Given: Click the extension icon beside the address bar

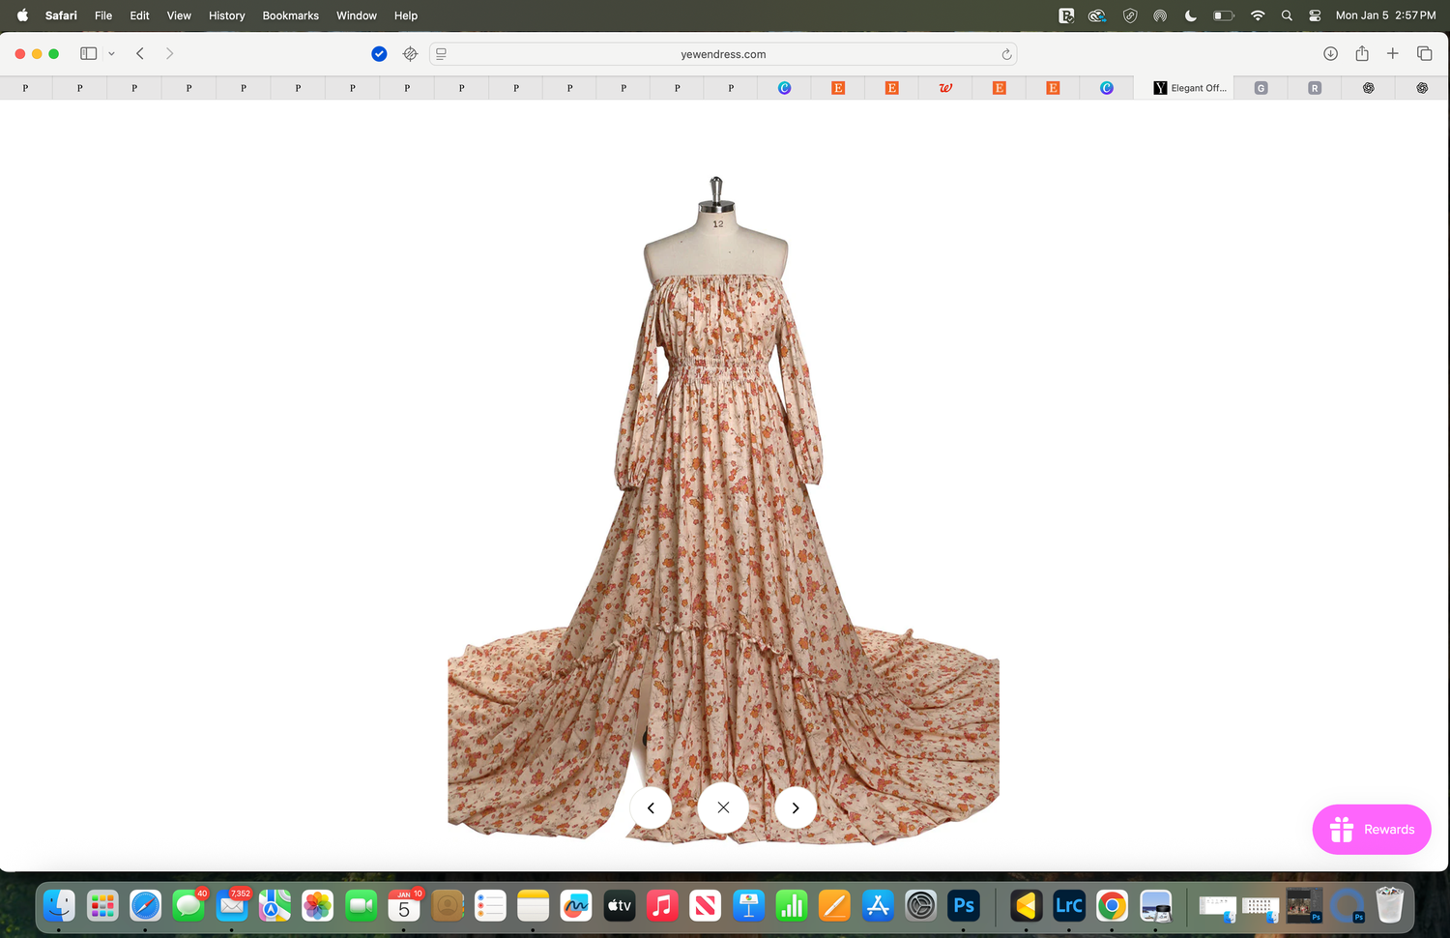Looking at the screenshot, I should click(410, 54).
